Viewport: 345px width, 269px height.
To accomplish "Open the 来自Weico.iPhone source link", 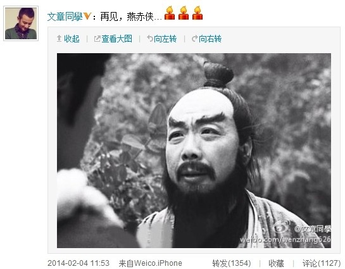I will [x=150, y=263].
